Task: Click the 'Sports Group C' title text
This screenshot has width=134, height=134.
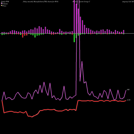Action: [x=85, y=2]
